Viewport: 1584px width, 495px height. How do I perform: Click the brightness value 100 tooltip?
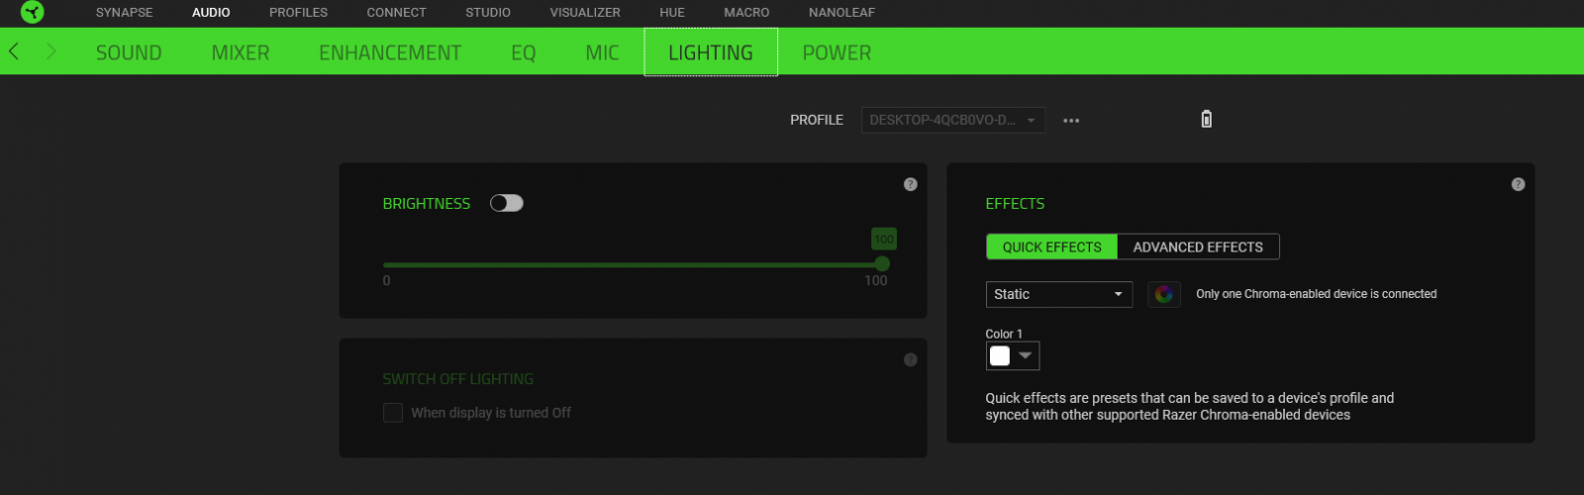(x=884, y=239)
